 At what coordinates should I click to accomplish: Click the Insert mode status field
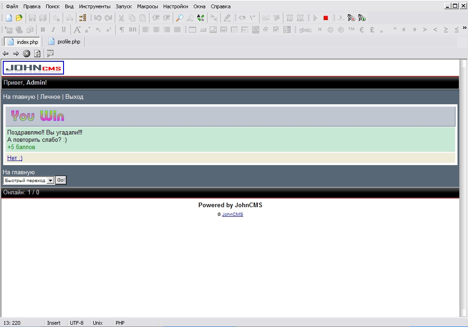tap(54, 323)
